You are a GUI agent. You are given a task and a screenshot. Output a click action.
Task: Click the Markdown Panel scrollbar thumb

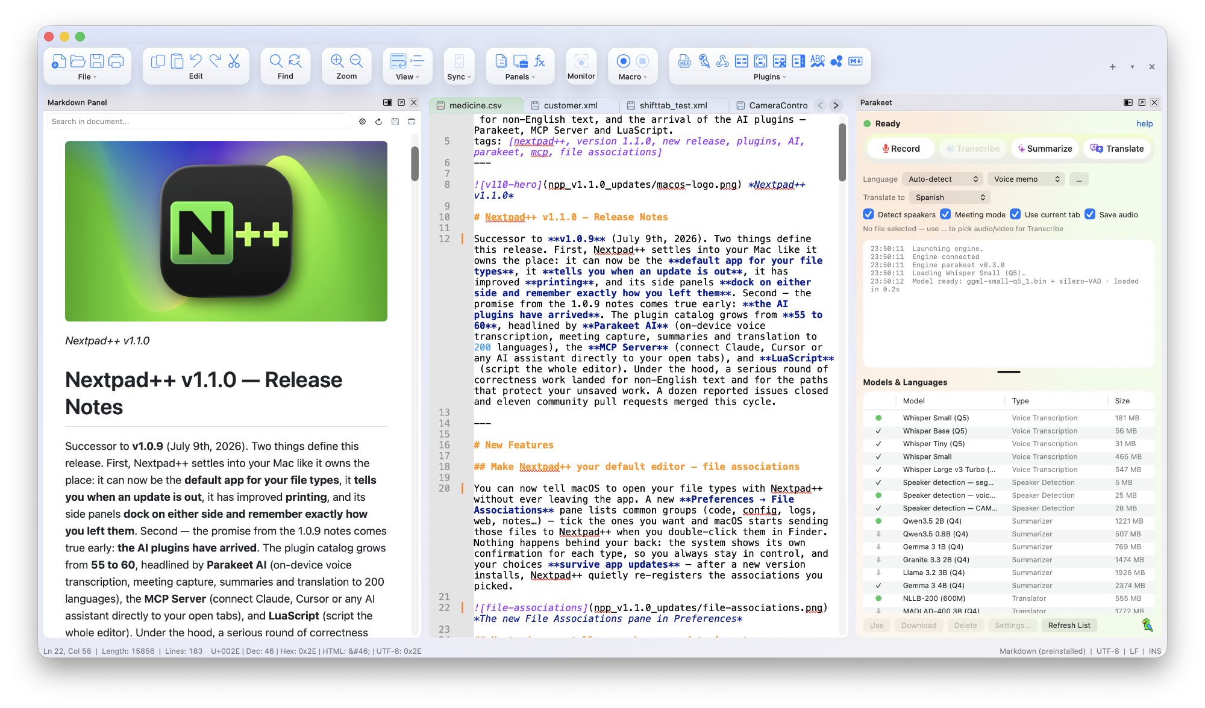[x=415, y=163]
